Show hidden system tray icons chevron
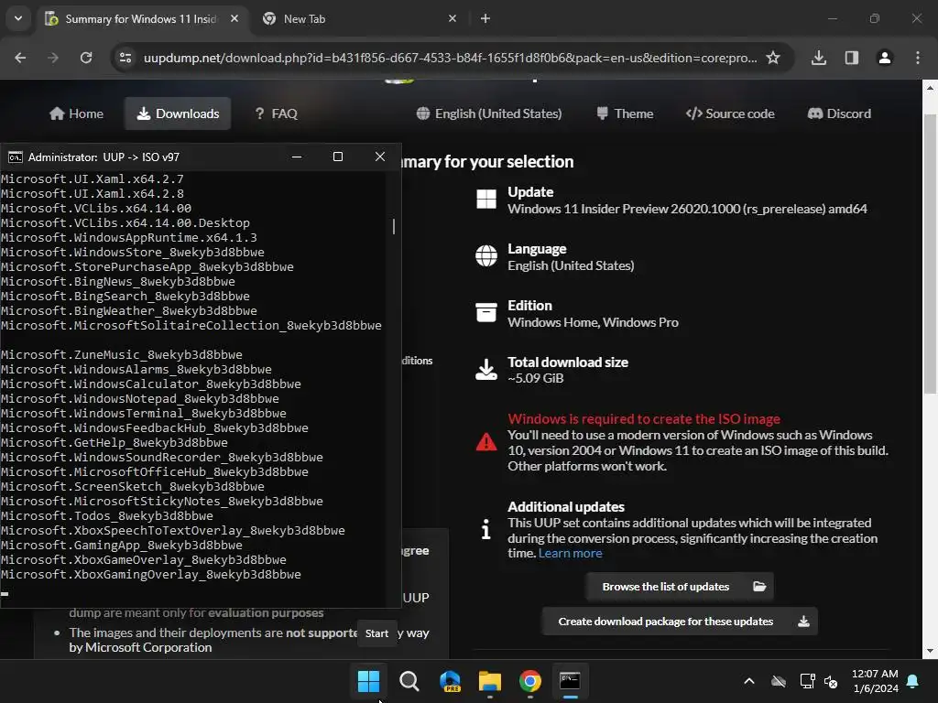The height and width of the screenshot is (703, 938). pos(749,681)
